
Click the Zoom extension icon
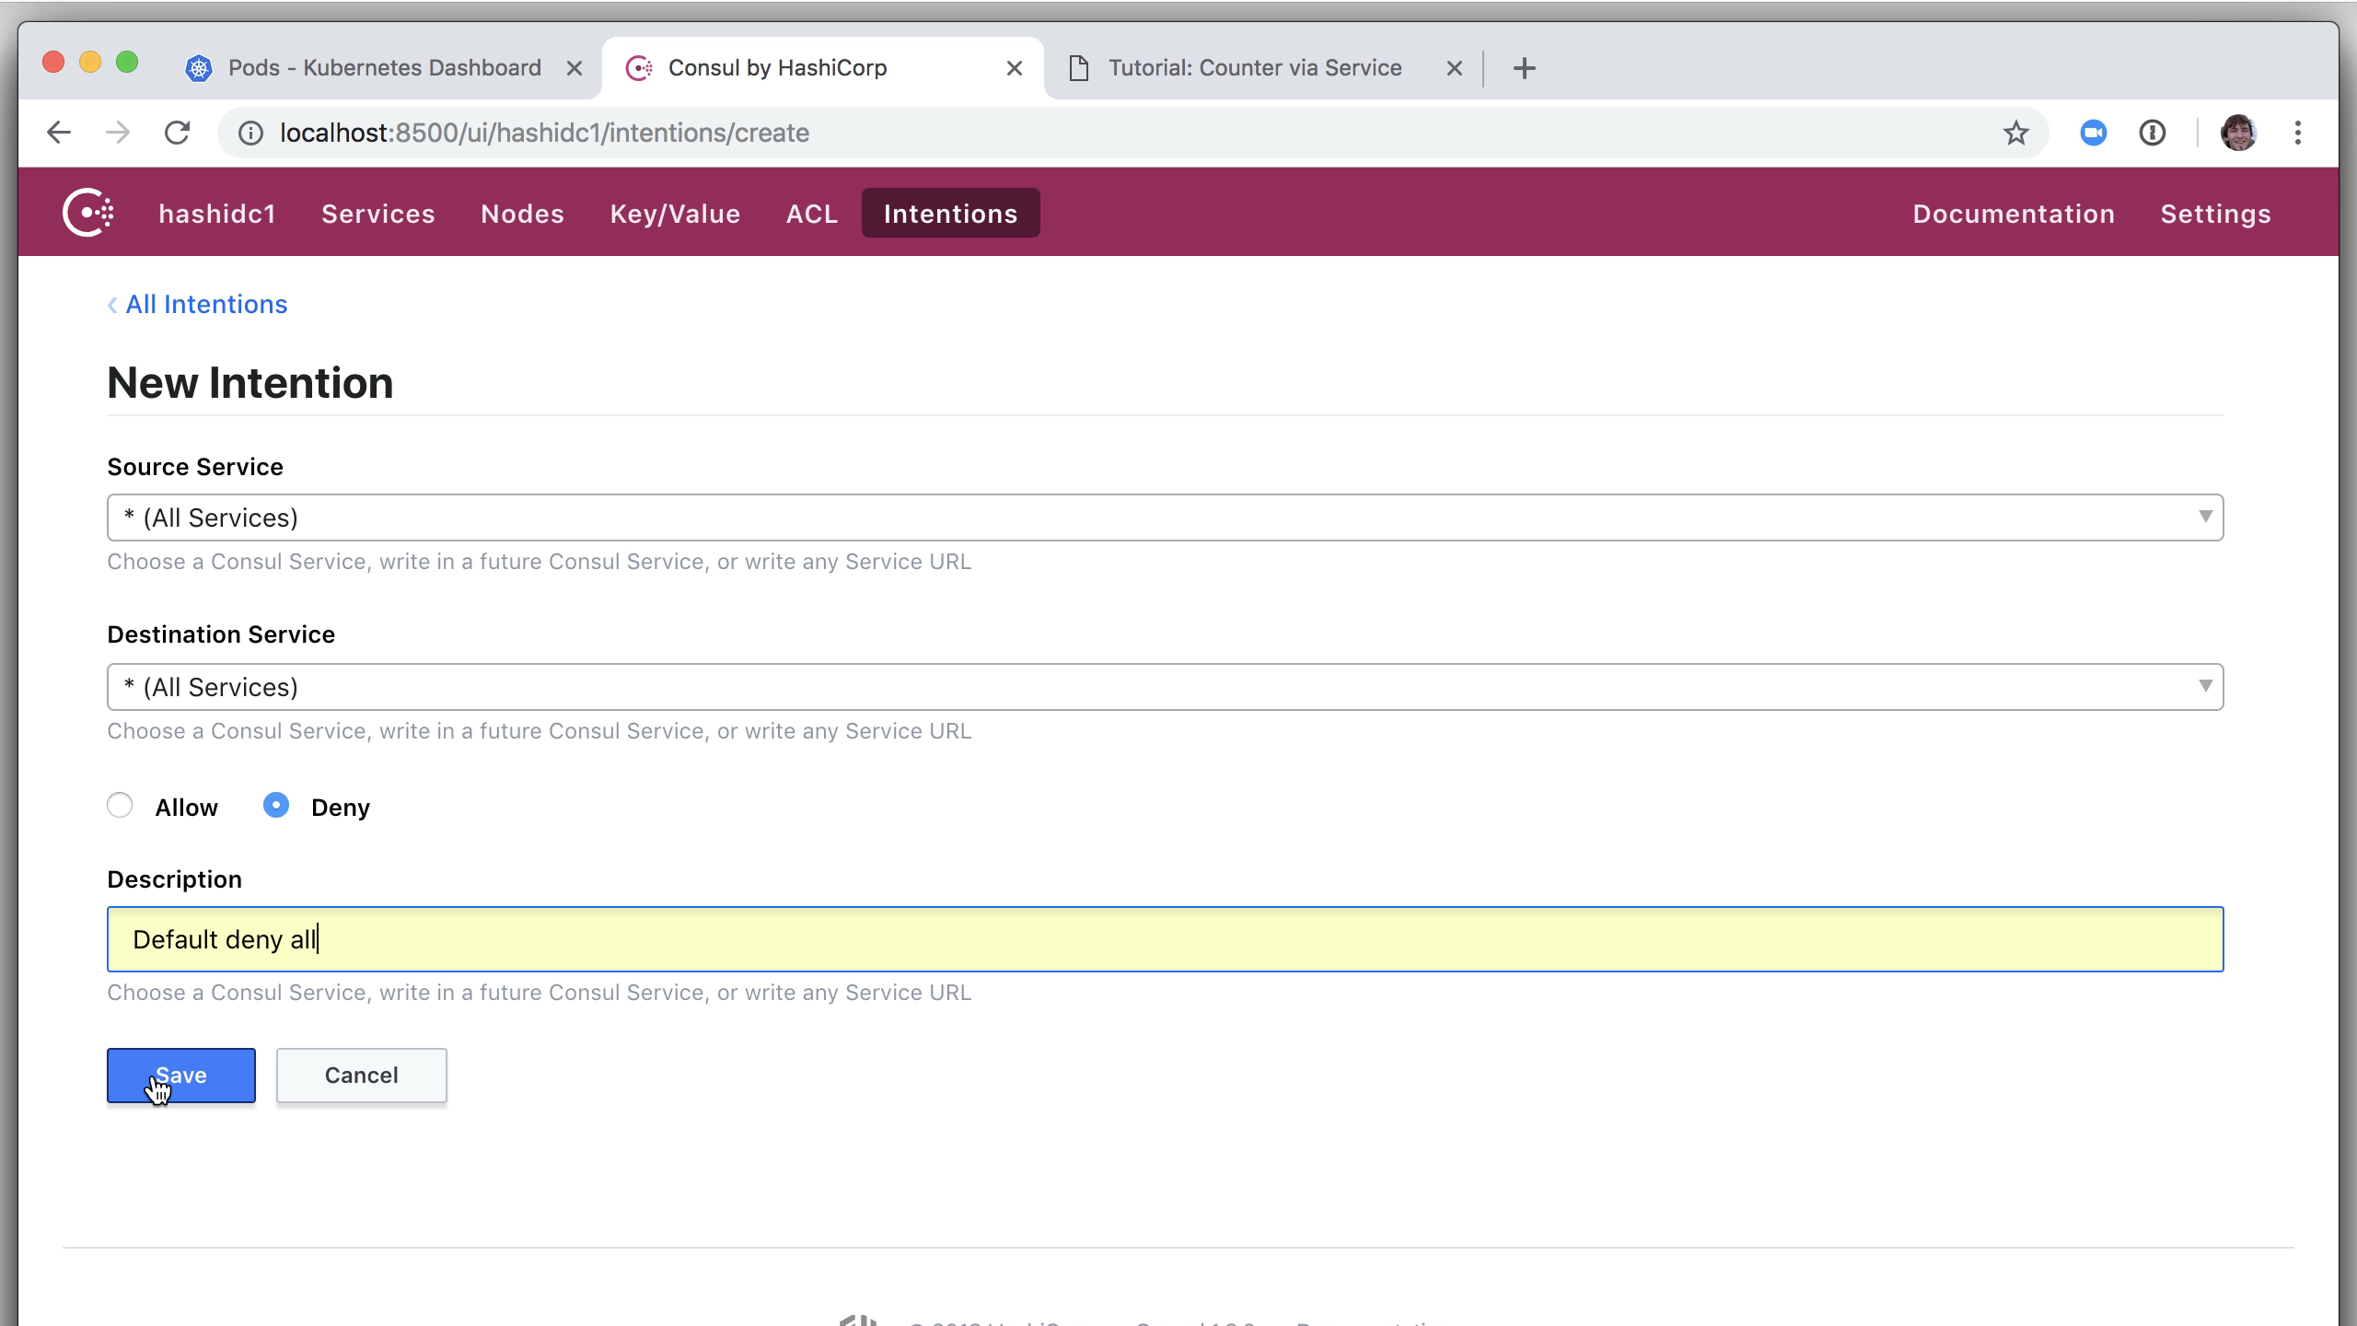(x=2093, y=133)
